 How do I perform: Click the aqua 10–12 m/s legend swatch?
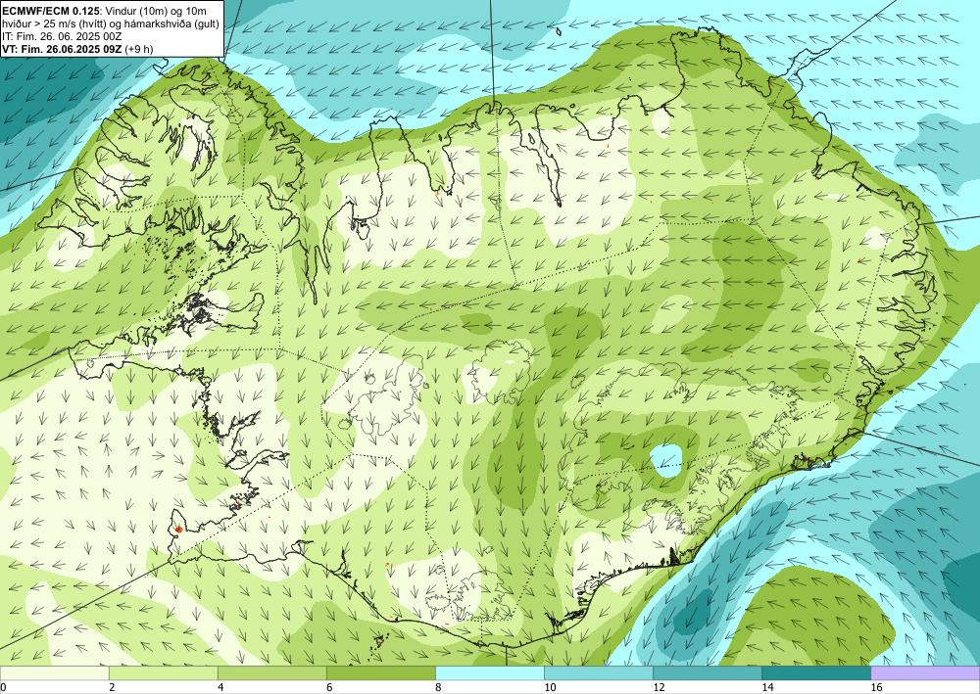[599, 672]
